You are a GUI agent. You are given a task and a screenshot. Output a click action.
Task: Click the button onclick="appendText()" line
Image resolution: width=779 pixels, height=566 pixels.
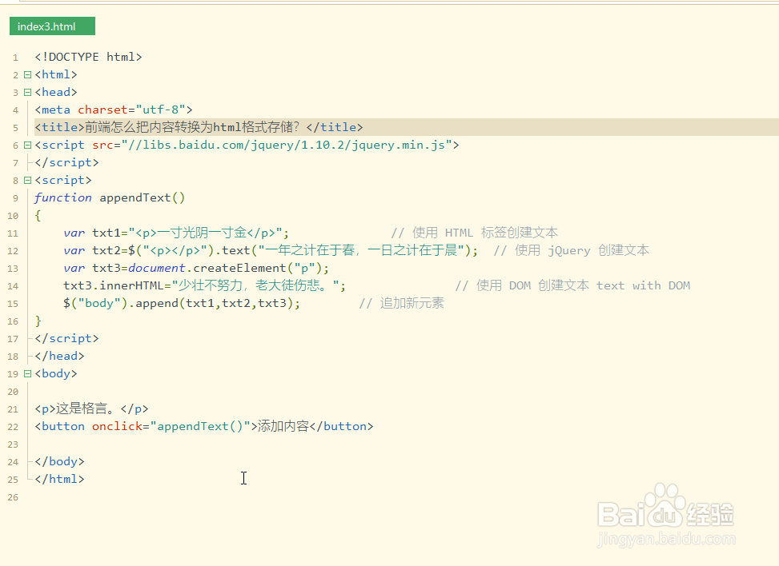coord(203,427)
